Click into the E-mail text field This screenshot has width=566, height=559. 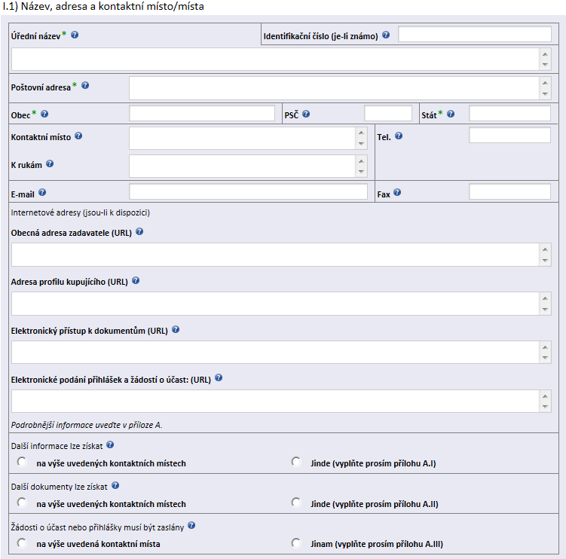pos(249,191)
